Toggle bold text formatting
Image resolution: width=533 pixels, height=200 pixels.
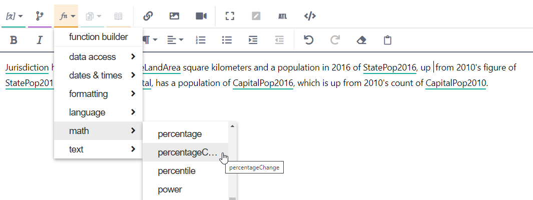(14, 40)
